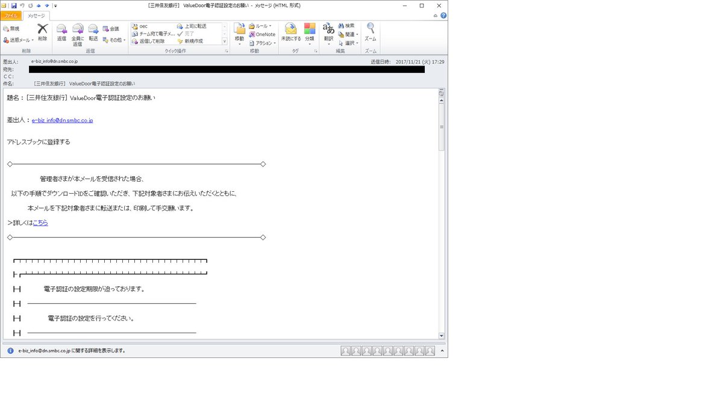Send message to OneNote
This screenshot has height=406, width=723.
click(x=262, y=34)
